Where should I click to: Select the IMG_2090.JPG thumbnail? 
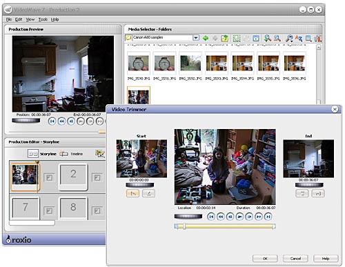tap(139, 63)
